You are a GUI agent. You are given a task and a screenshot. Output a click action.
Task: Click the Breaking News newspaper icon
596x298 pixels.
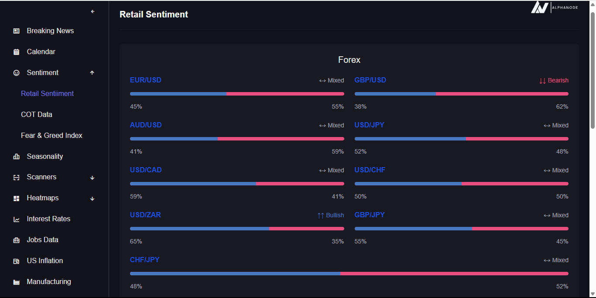(17, 31)
